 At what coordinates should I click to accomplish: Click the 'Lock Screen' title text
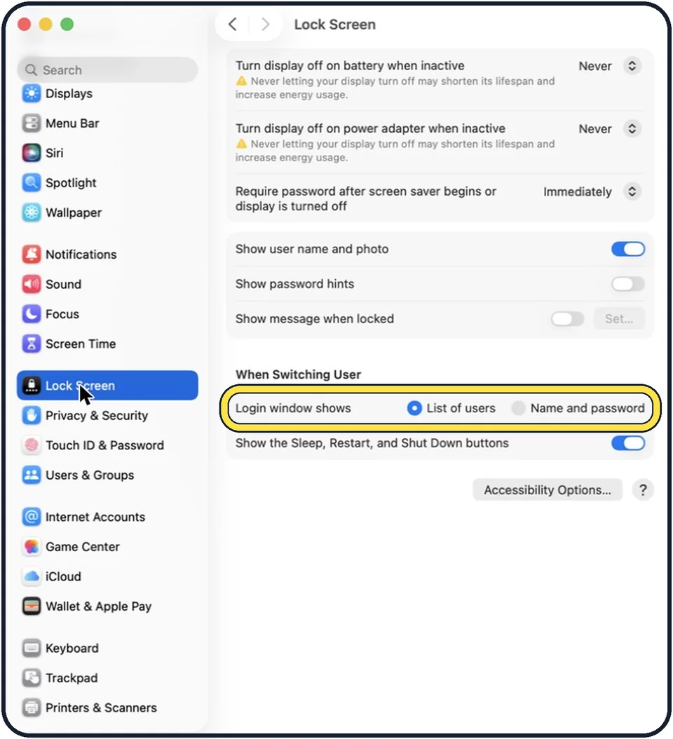(335, 25)
